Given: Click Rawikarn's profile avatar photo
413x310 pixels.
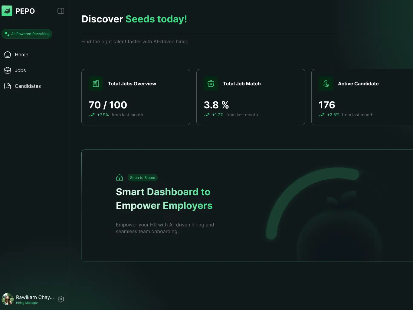Looking at the screenshot, I should pos(8,299).
